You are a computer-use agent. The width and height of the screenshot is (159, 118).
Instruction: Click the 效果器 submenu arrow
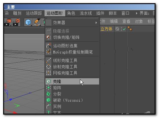pyautogui.click(x=96, y=23)
